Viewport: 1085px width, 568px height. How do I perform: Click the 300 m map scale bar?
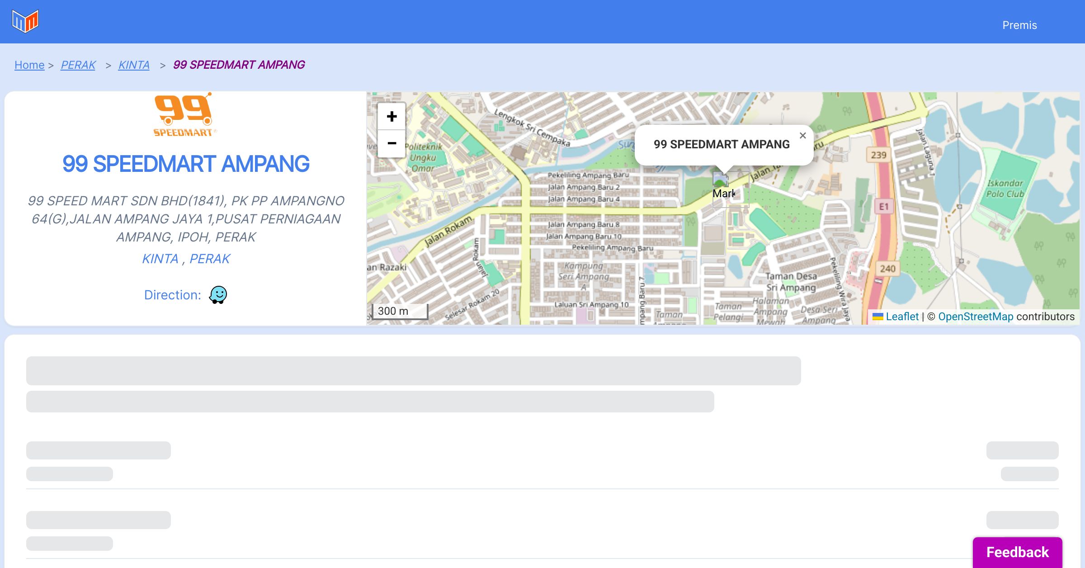tap(400, 311)
